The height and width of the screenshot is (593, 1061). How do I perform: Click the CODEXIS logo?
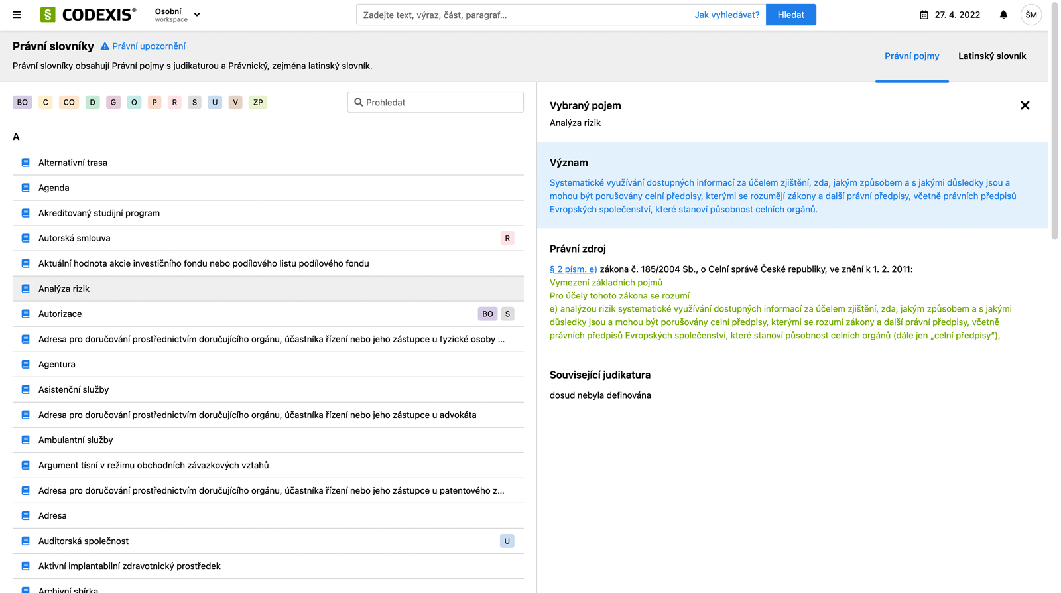click(x=88, y=15)
